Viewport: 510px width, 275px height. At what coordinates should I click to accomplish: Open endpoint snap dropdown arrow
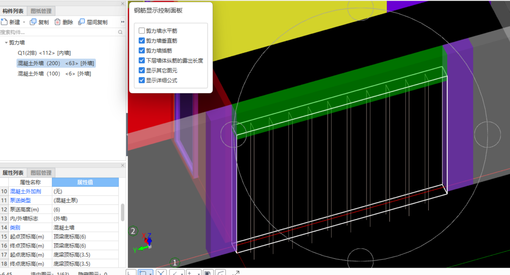(x=182, y=274)
